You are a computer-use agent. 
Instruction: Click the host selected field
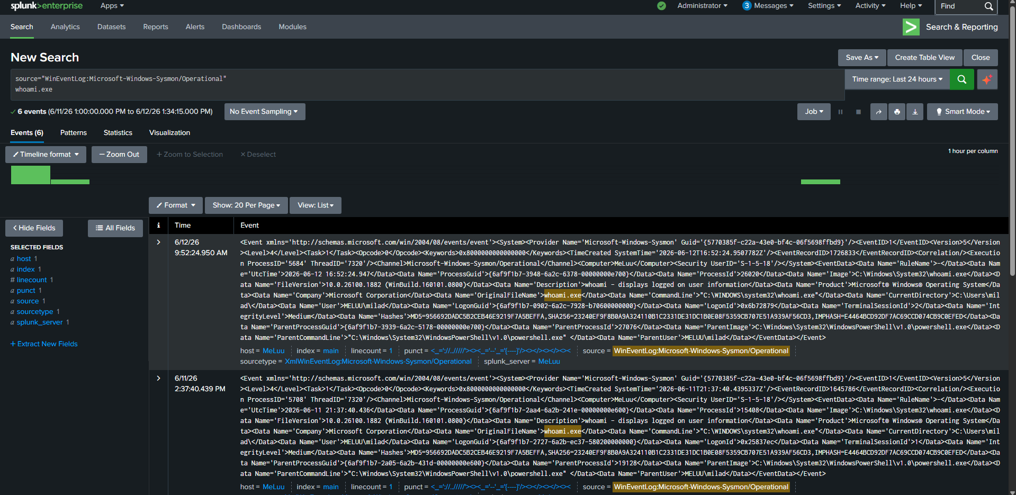click(x=24, y=259)
